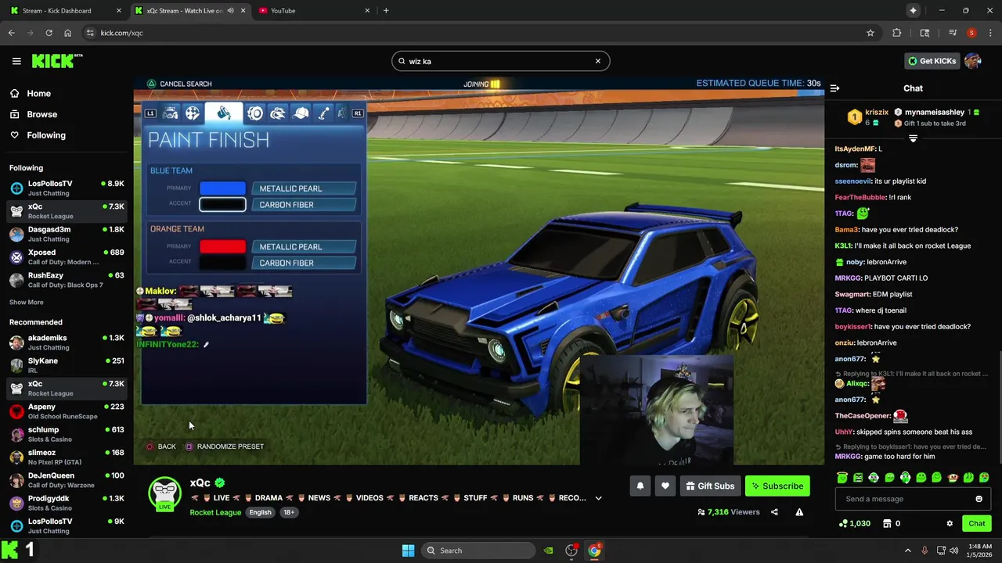Open the hamburger menu next to Kick logo
This screenshot has width=1002, height=563.
pyautogui.click(x=16, y=61)
